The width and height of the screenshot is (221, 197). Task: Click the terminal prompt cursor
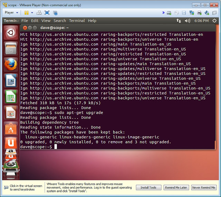point(56,147)
